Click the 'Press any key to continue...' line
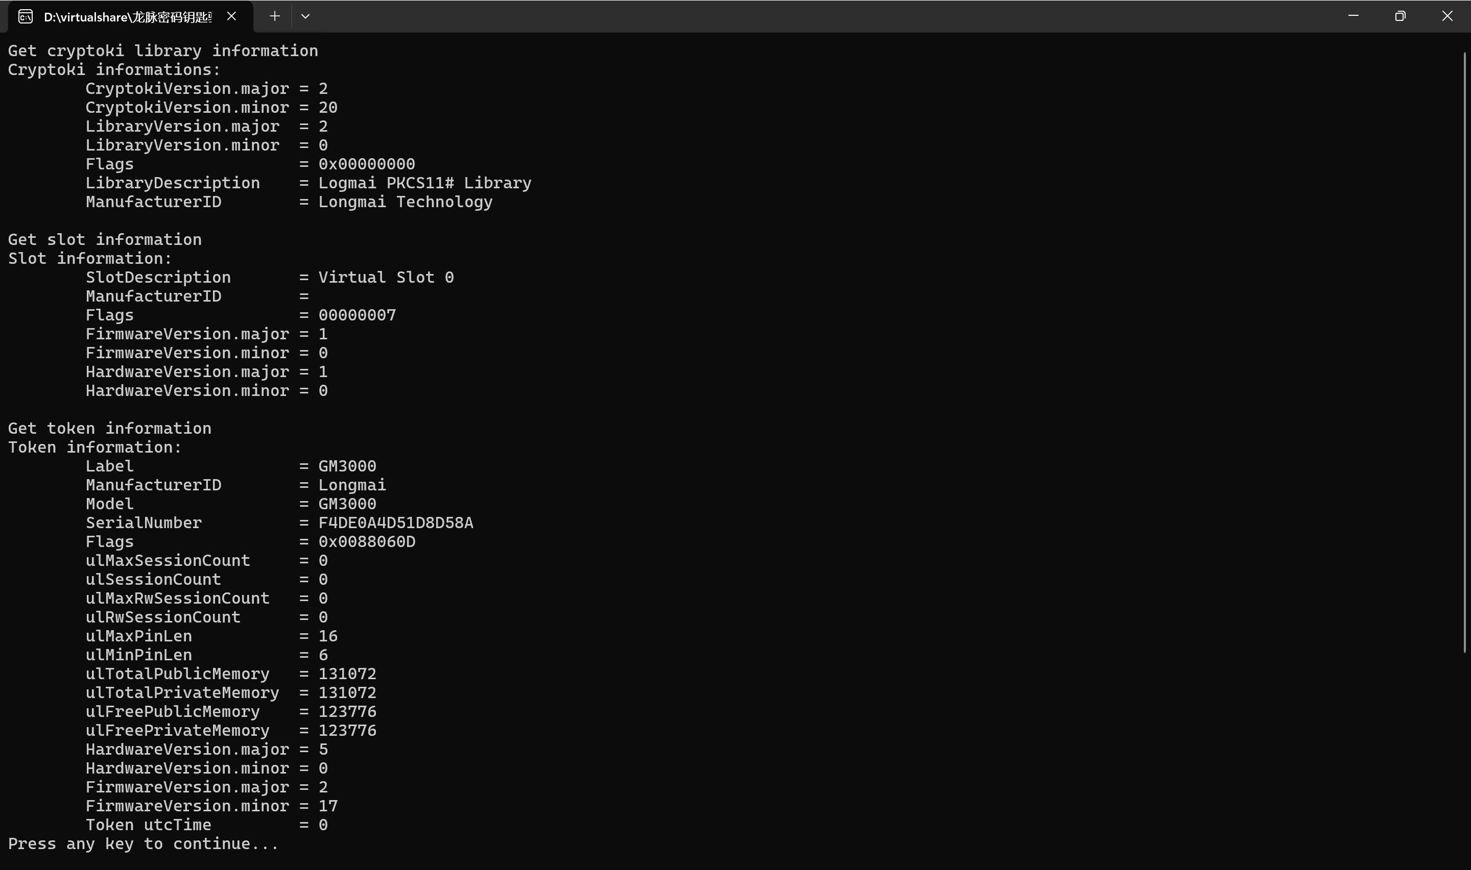Screen dimensions: 1471x870 click(143, 843)
